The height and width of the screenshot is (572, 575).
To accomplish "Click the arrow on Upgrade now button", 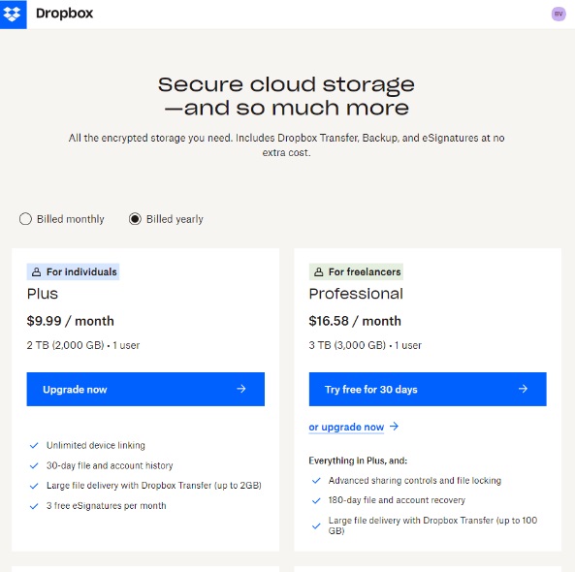I will click(241, 389).
